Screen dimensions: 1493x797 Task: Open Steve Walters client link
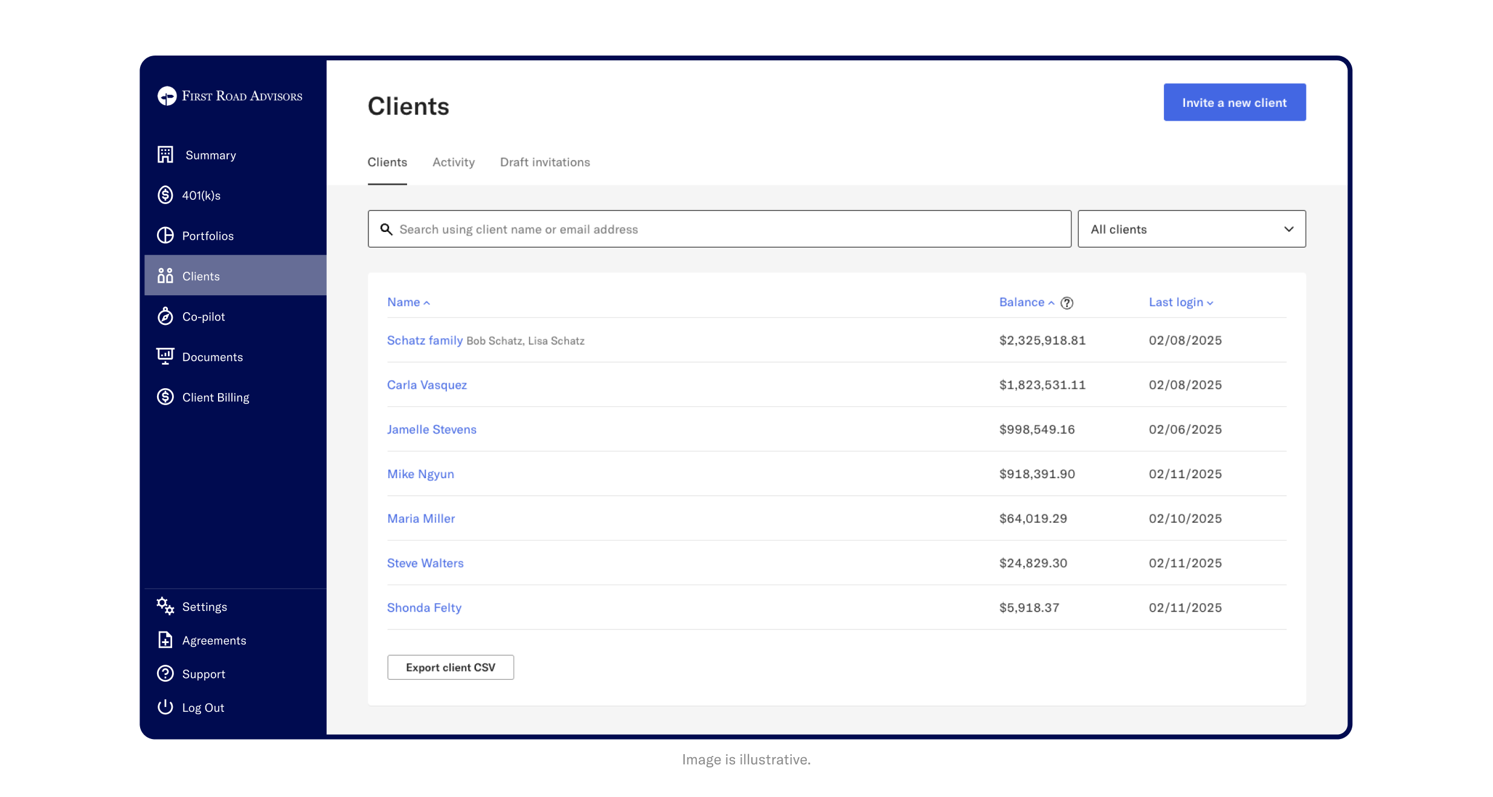coord(425,563)
